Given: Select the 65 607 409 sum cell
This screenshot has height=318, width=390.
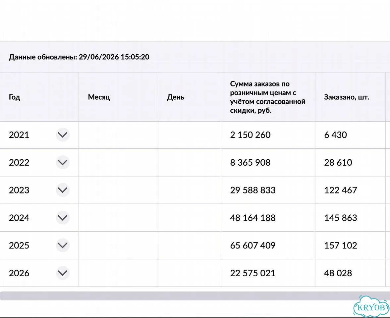Looking at the screenshot, I should pyautogui.click(x=268, y=245).
